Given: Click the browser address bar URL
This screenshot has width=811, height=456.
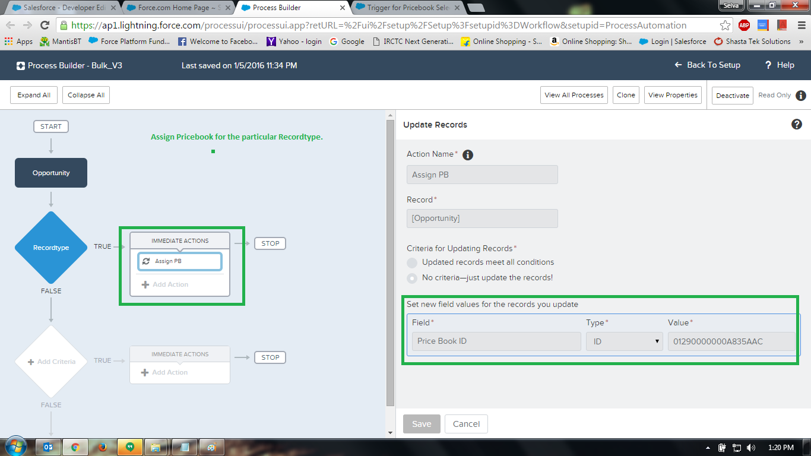Looking at the screenshot, I should (379, 26).
